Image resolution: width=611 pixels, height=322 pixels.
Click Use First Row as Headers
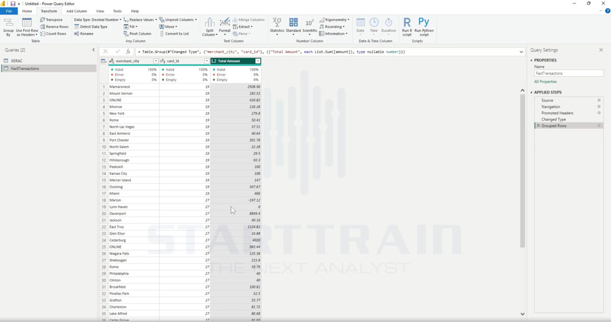[27, 27]
